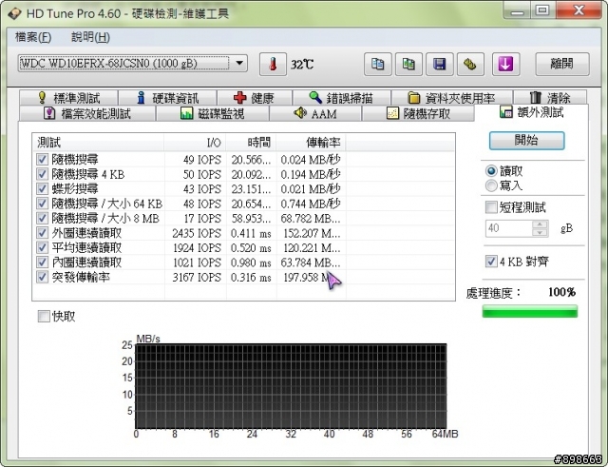Uncheck the 內圈連續讀取 checkbox
The width and height of the screenshot is (608, 467).
(x=42, y=263)
